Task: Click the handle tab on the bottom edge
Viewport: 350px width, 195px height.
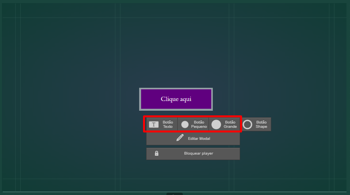Action: pyautogui.click(x=175, y=194)
